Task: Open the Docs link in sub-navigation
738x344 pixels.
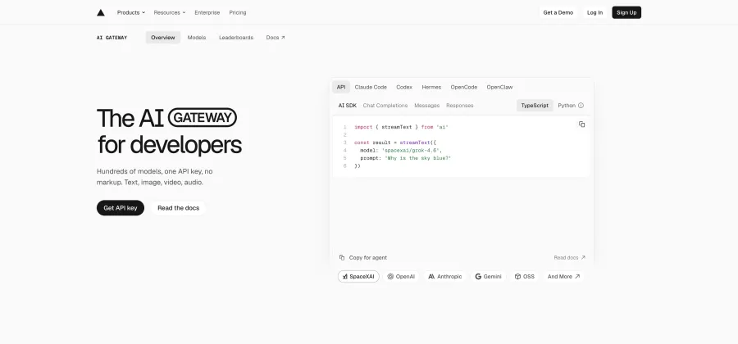Action: (x=276, y=38)
